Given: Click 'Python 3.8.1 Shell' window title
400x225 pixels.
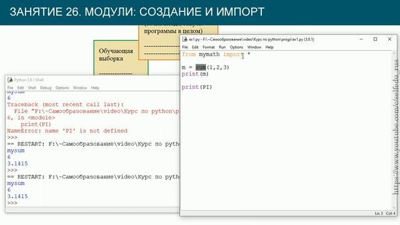Looking at the screenshot, I should tap(29, 80).
